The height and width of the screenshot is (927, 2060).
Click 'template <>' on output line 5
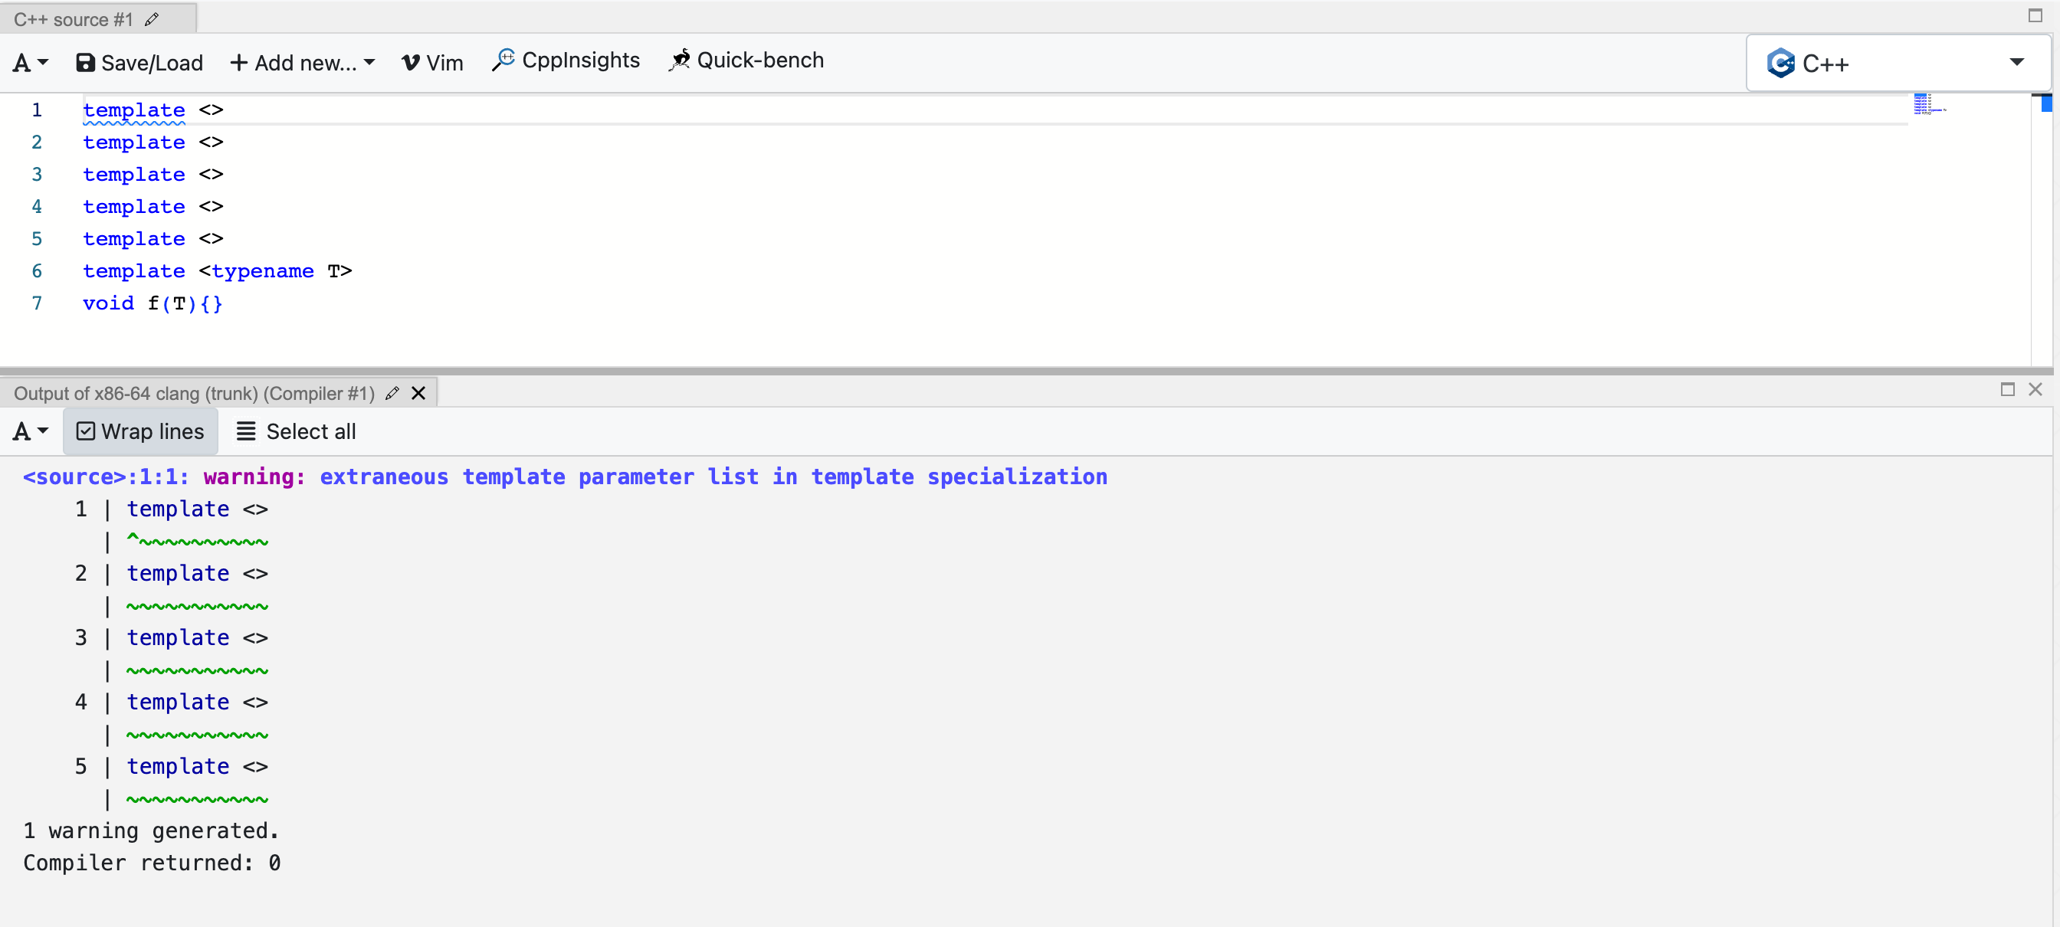click(197, 766)
